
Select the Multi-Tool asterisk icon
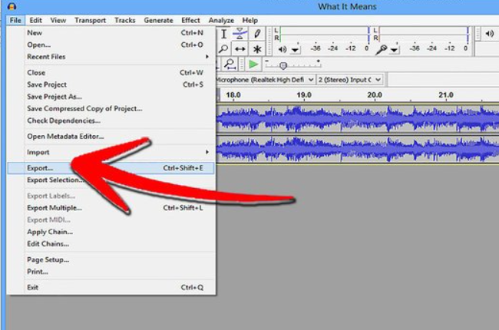[x=258, y=49]
